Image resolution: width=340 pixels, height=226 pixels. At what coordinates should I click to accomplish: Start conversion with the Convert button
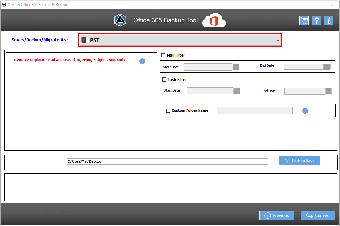click(x=318, y=215)
